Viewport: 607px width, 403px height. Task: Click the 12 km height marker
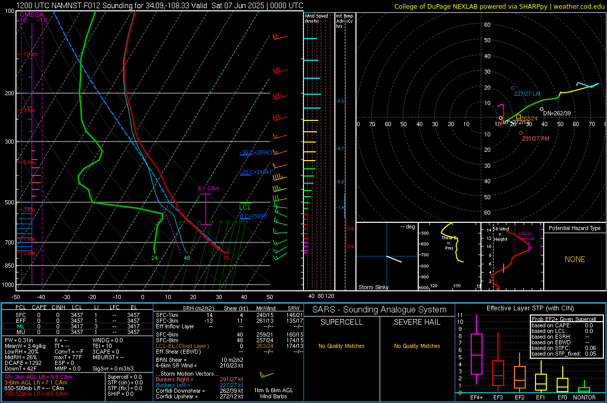30,54
